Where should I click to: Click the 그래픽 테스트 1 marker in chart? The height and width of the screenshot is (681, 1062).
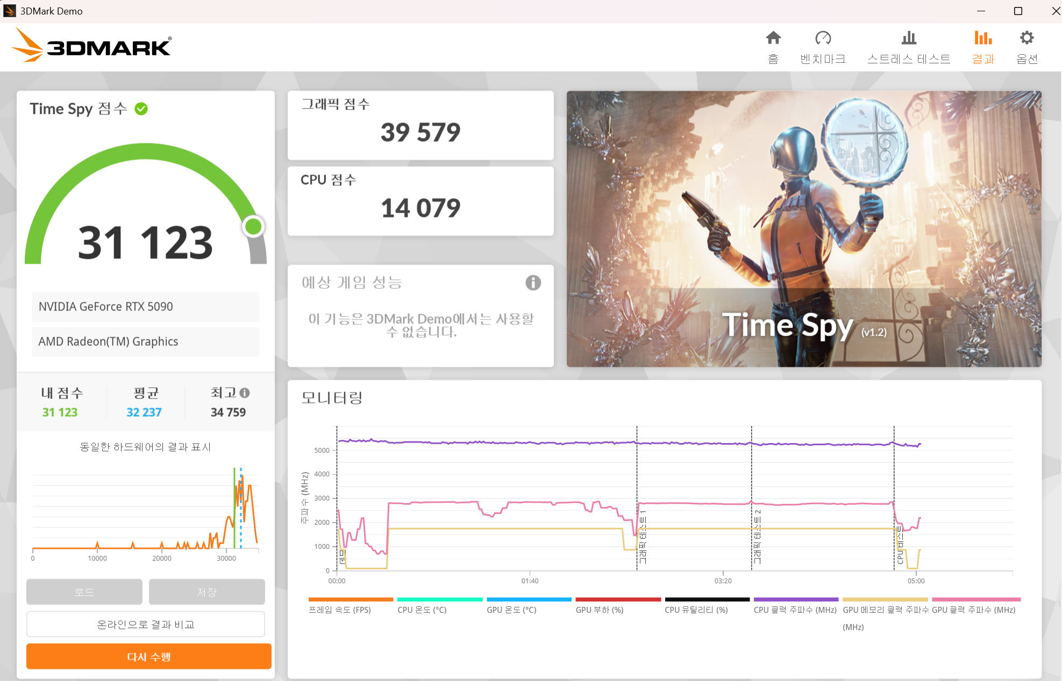point(643,537)
